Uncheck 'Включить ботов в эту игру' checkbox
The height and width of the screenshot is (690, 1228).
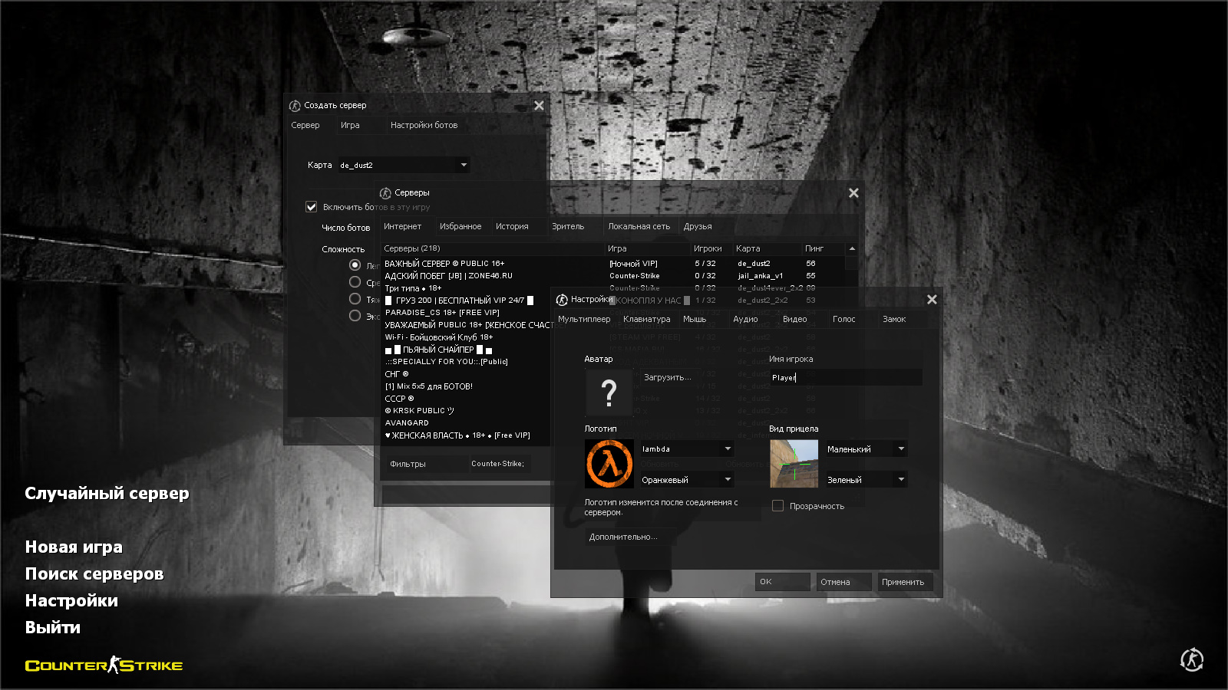(x=312, y=207)
